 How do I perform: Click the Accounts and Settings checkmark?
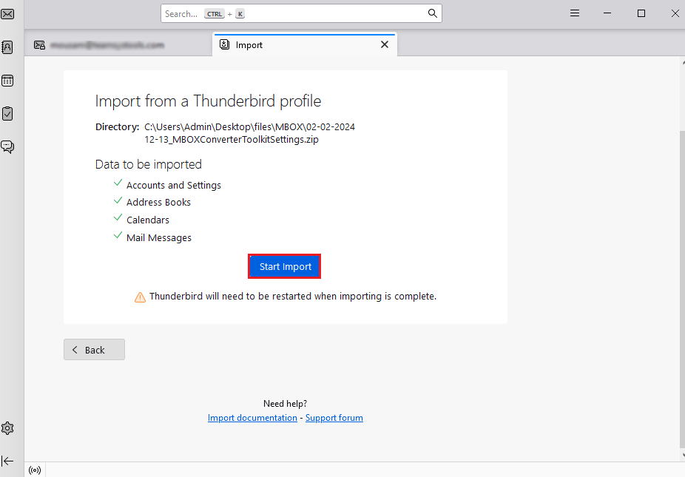pyautogui.click(x=118, y=183)
